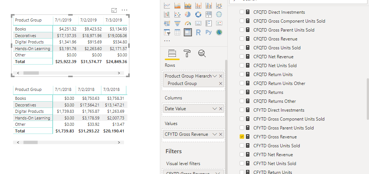Click Product Group header in the 2019 matrix
Image resolution: width=369 pixels, height=174 pixels.
(28, 20)
